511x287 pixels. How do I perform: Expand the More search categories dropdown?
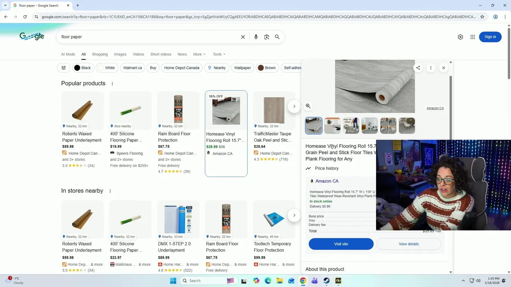(x=199, y=54)
